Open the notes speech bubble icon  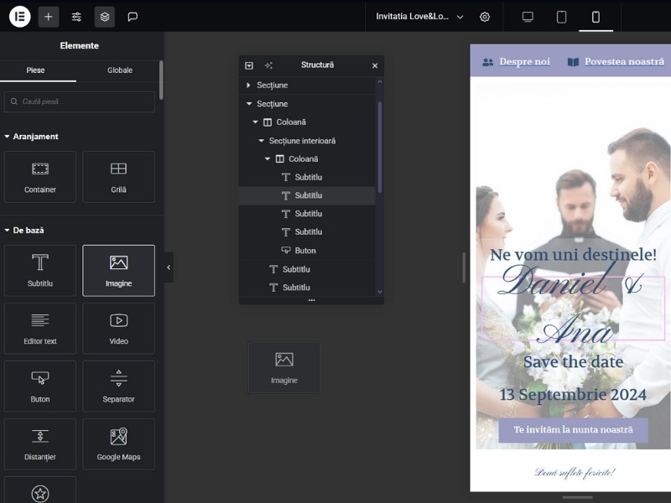[x=133, y=17]
